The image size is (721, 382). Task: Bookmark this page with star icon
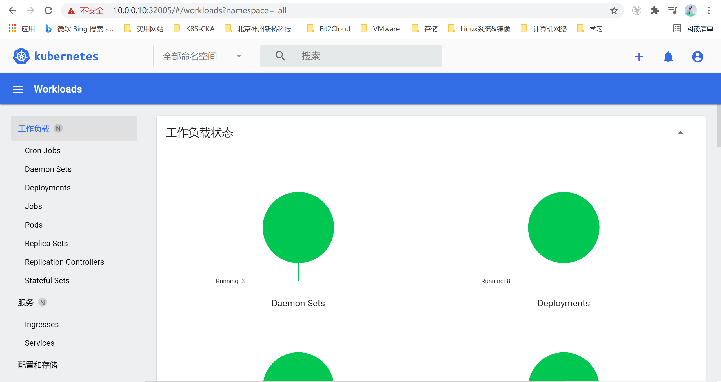[614, 11]
